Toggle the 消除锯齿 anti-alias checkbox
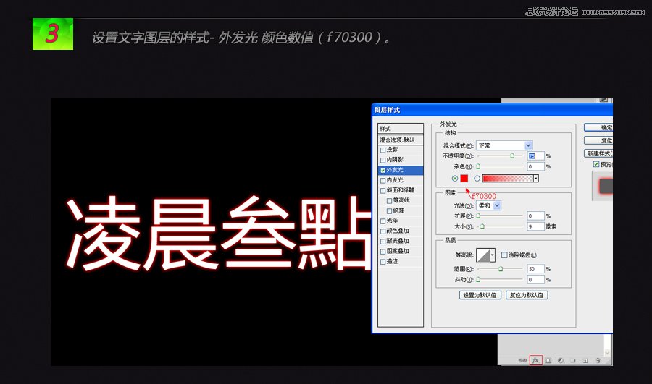The image size is (652, 384). pyautogui.click(x=504, y=255)
